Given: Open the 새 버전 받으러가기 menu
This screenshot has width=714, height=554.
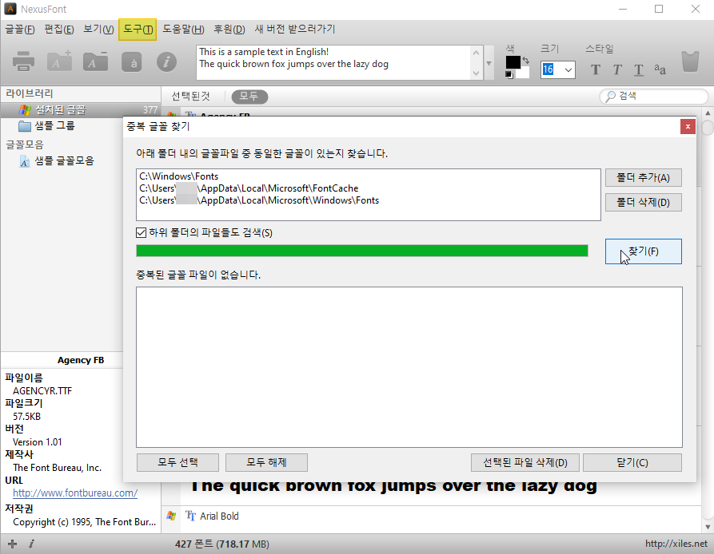Looking at the screenshot, I should (x=295, y=29).
